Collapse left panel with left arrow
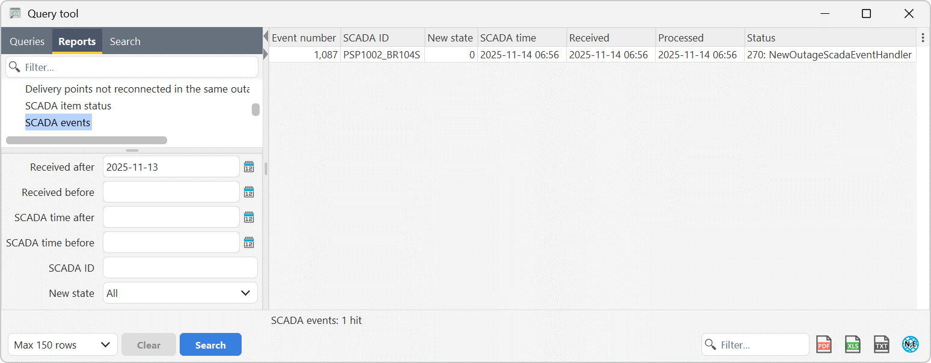Screen dimensions: 931x363 pyautogui.click(x=266, y=37)
